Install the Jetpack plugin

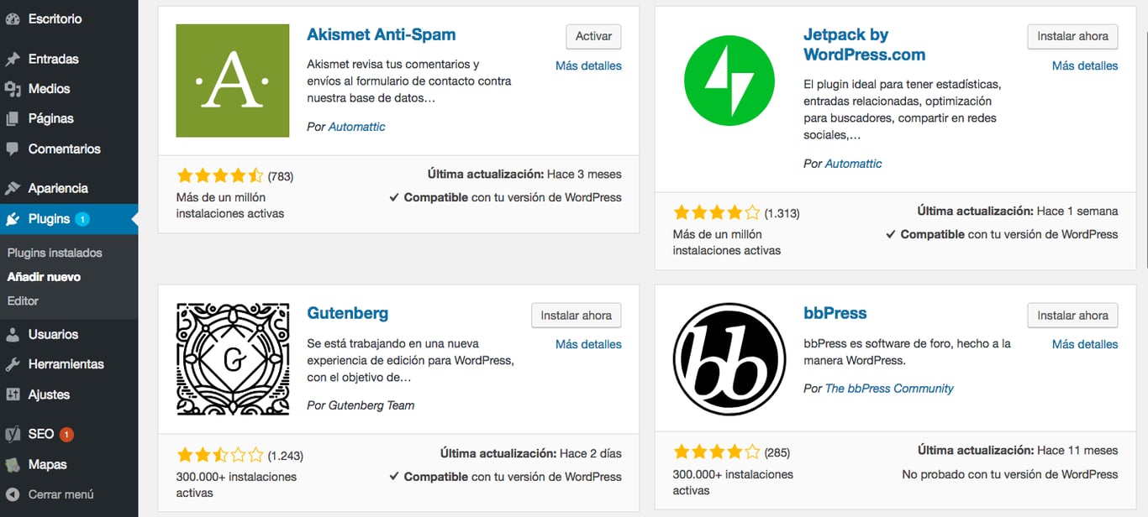(x=1072, y=36)
